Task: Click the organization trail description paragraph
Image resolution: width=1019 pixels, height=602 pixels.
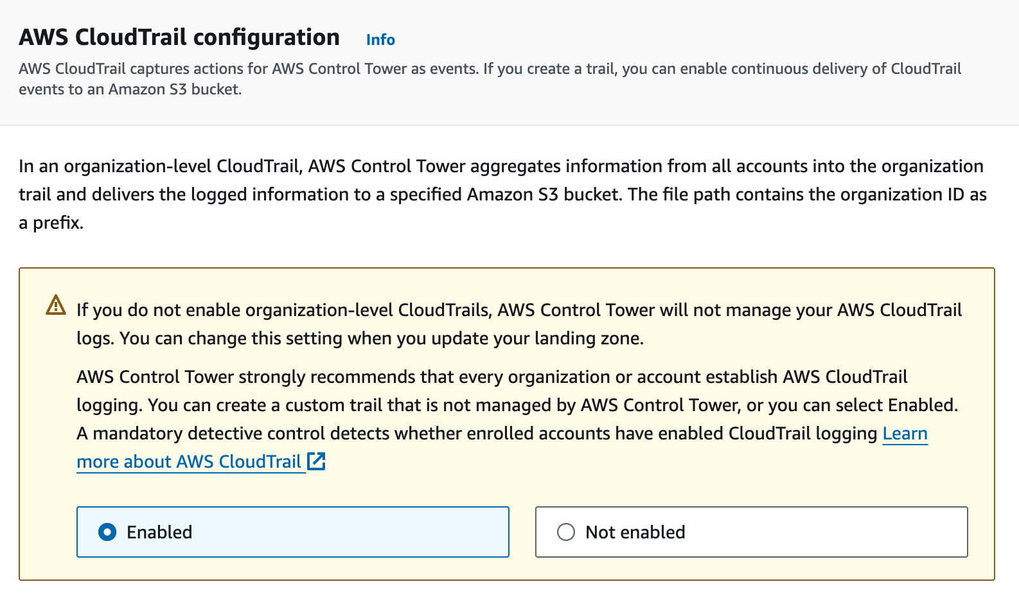Action: (501, 194)
